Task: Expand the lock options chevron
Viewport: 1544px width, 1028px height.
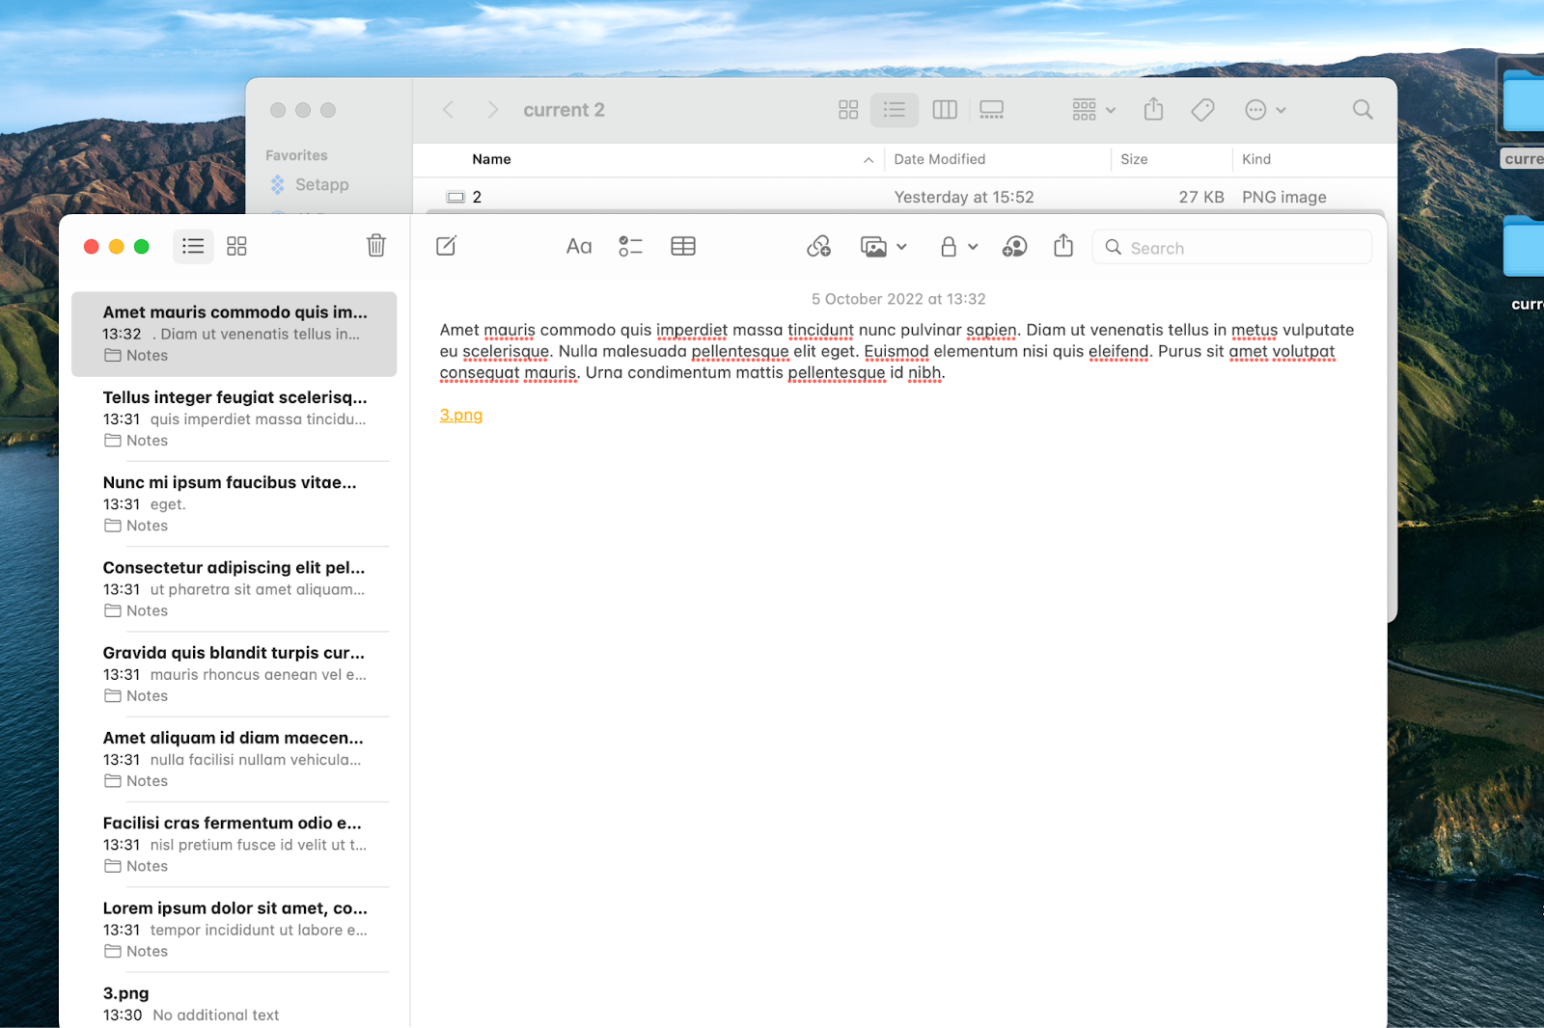Action: (973, 246)
